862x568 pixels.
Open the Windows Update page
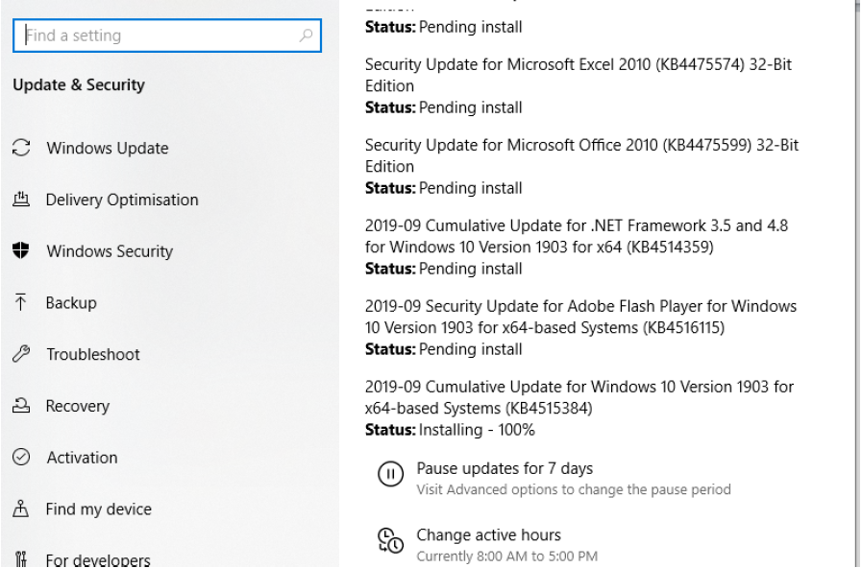(108, 148)
